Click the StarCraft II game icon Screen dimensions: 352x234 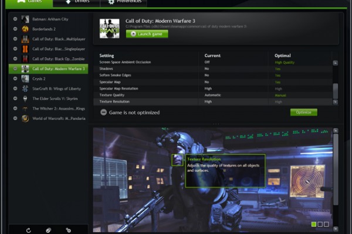[x=25, y=88]
